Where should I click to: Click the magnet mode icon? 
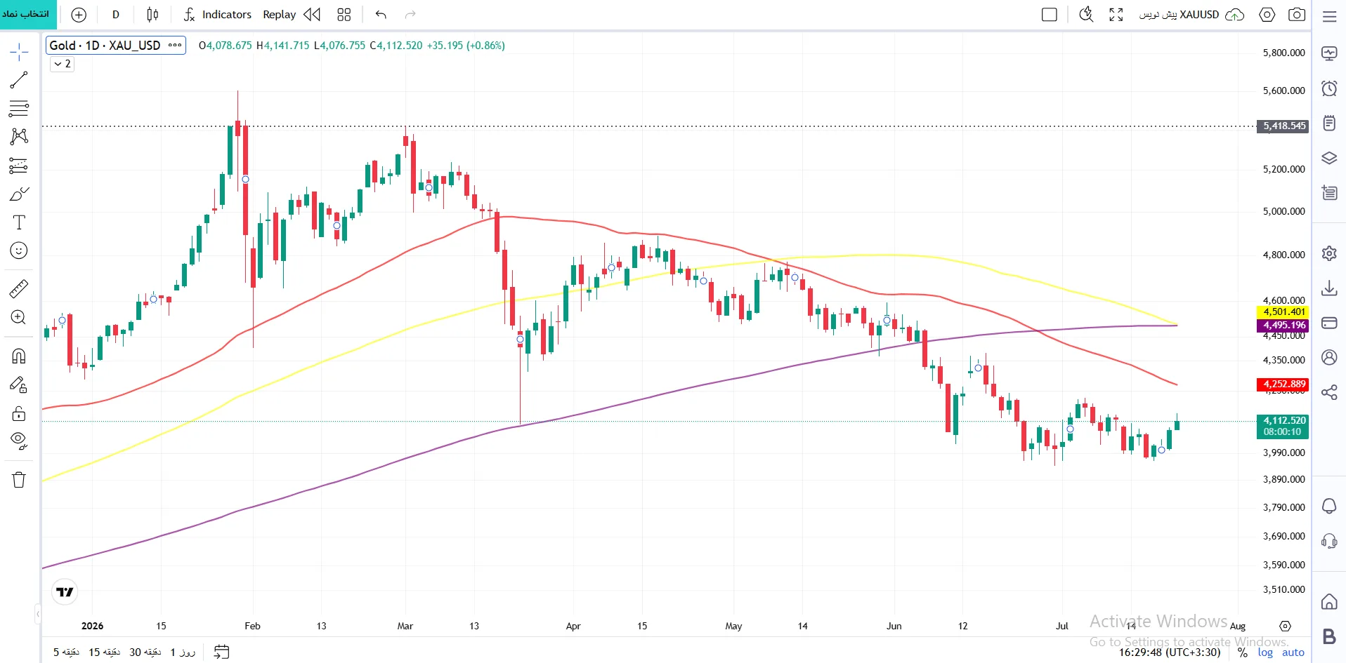coord(19,356)
